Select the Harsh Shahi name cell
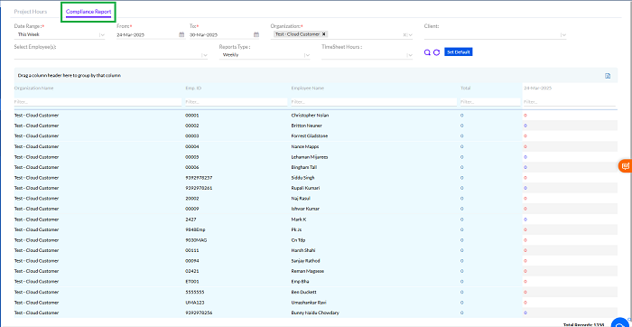This screenshot has width=632, height=327. tap(302, 250)
